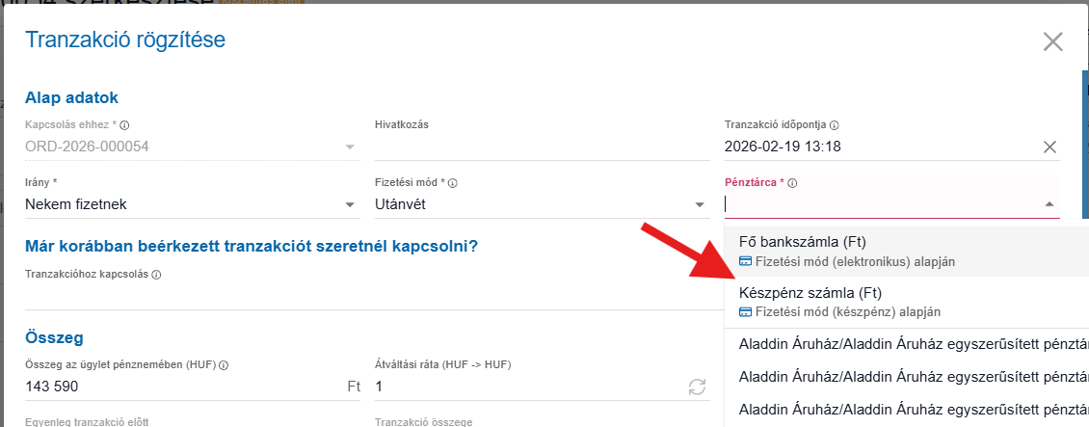Click the Átváltási ráta input field
1089x427 pixels.
click(x=525, y=387)
